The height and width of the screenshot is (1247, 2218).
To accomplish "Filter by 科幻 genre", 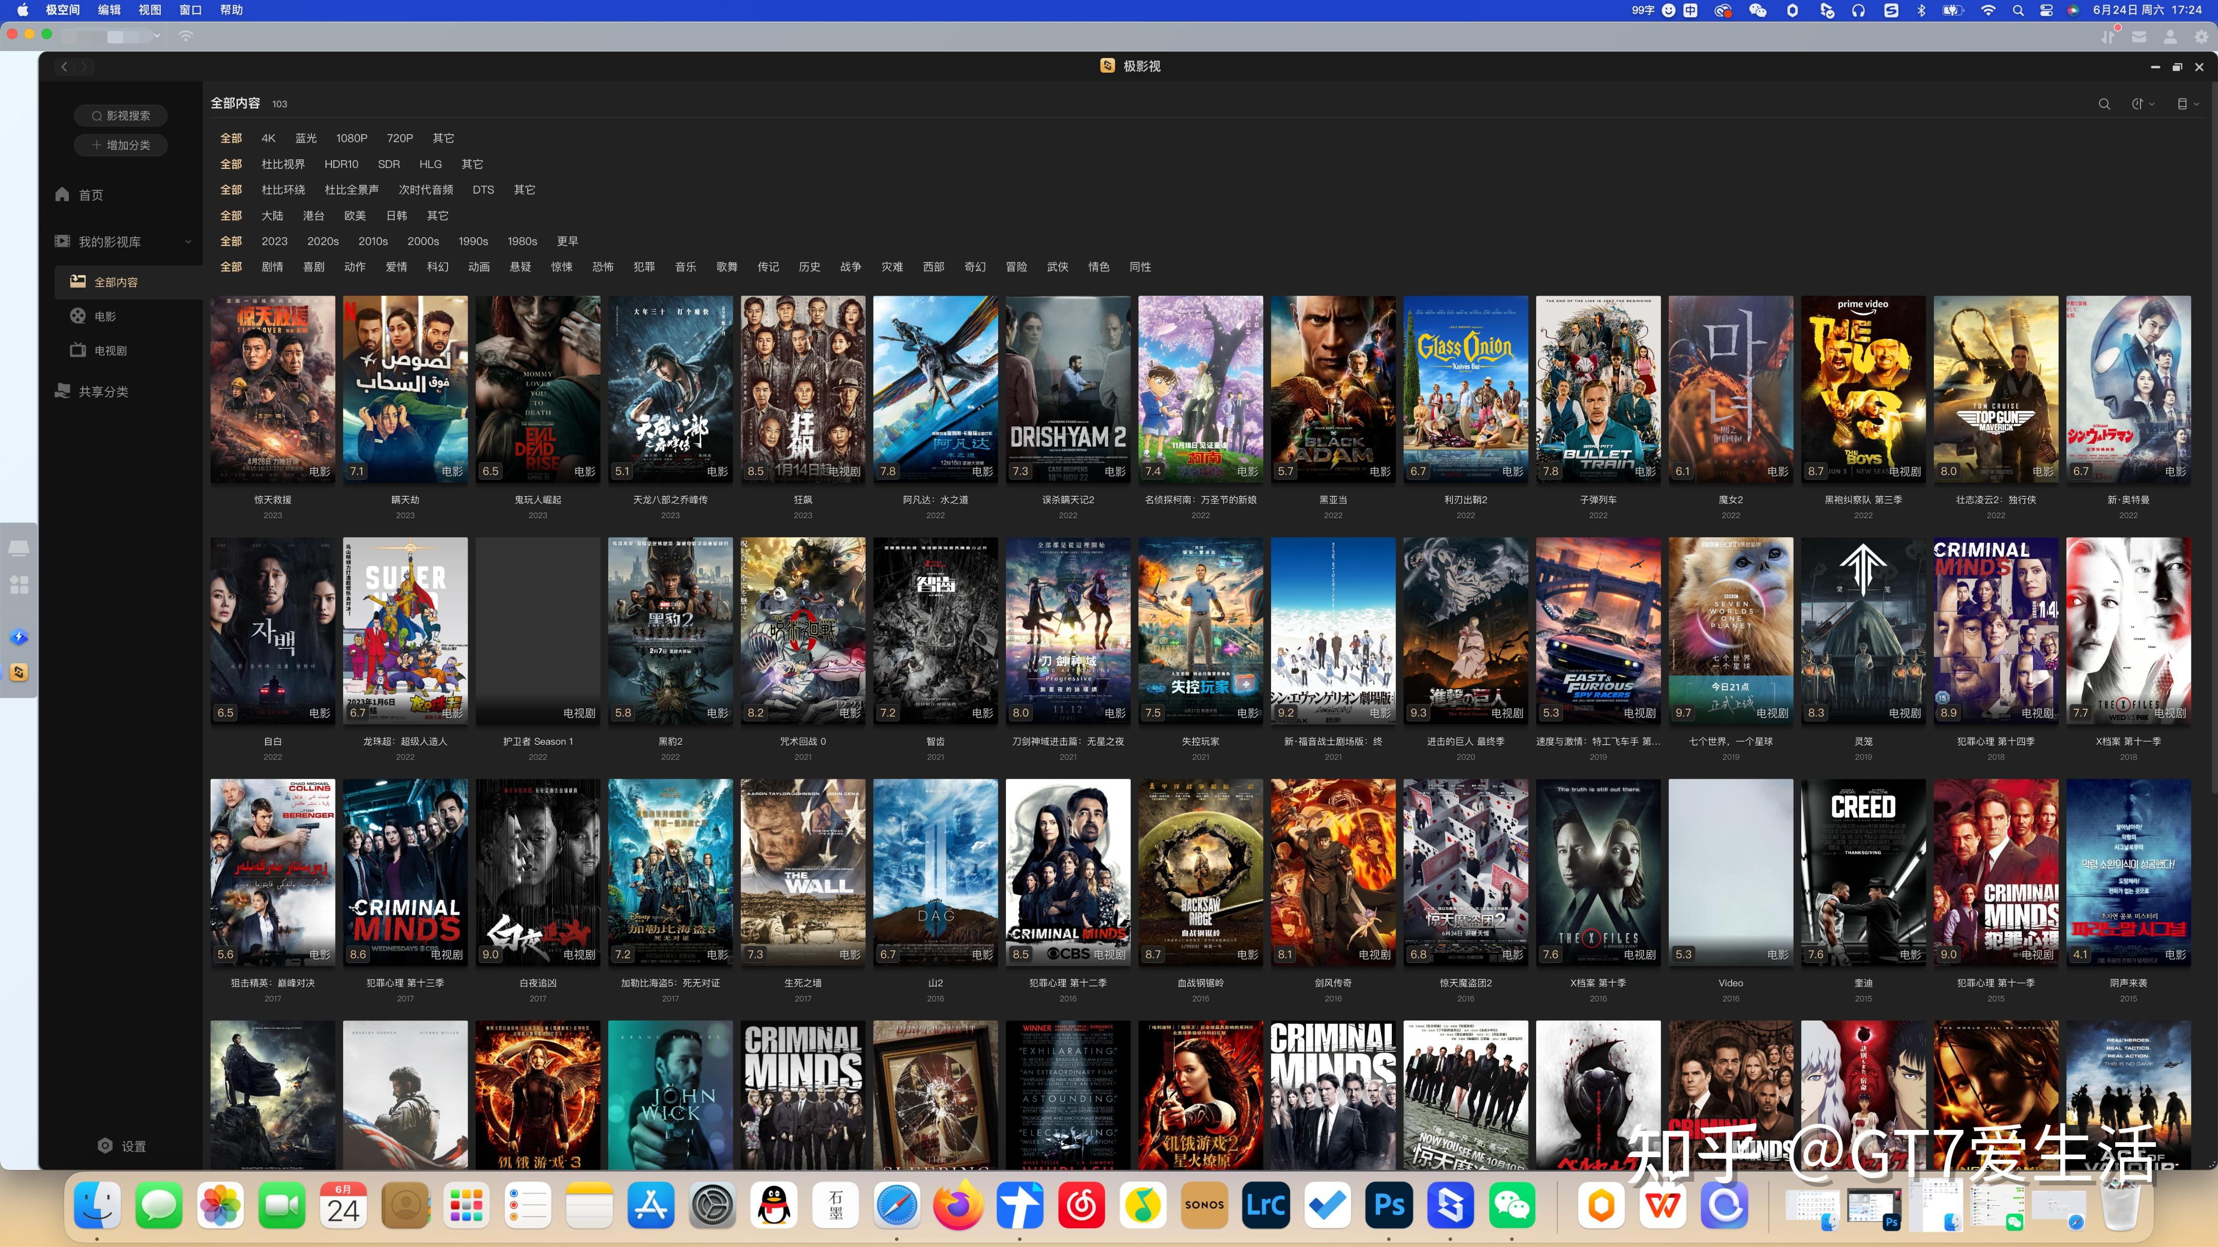I will (437, 267).
